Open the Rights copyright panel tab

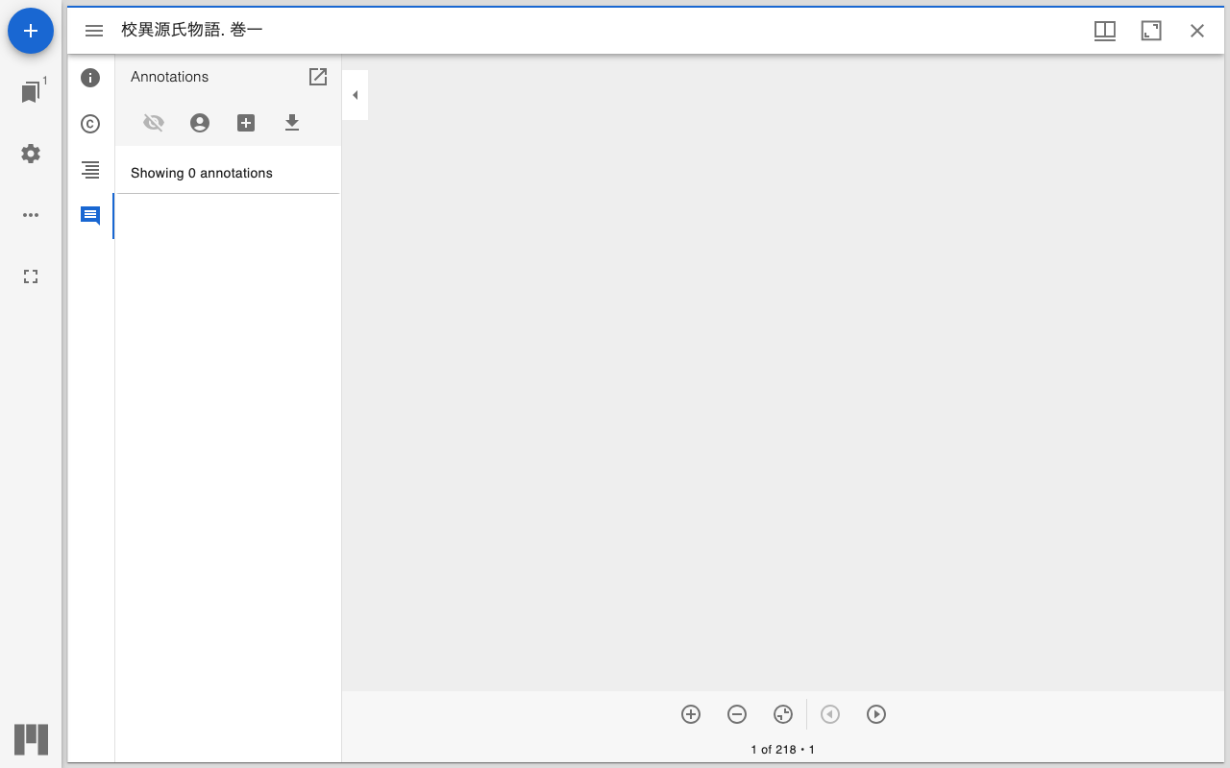tap(90, 124)
